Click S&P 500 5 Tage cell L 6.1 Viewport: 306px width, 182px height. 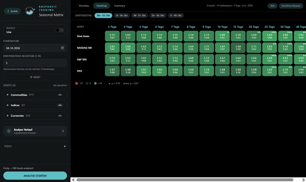pyautogui.click(x=144, y=59)
